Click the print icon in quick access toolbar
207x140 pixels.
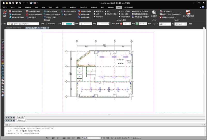pyautogui.click(x=17, y=3)
